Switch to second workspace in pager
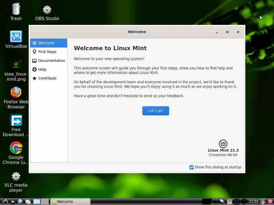The height and width of the screenshot is (205, 274). pyautogui.click(x=45, y=202)
